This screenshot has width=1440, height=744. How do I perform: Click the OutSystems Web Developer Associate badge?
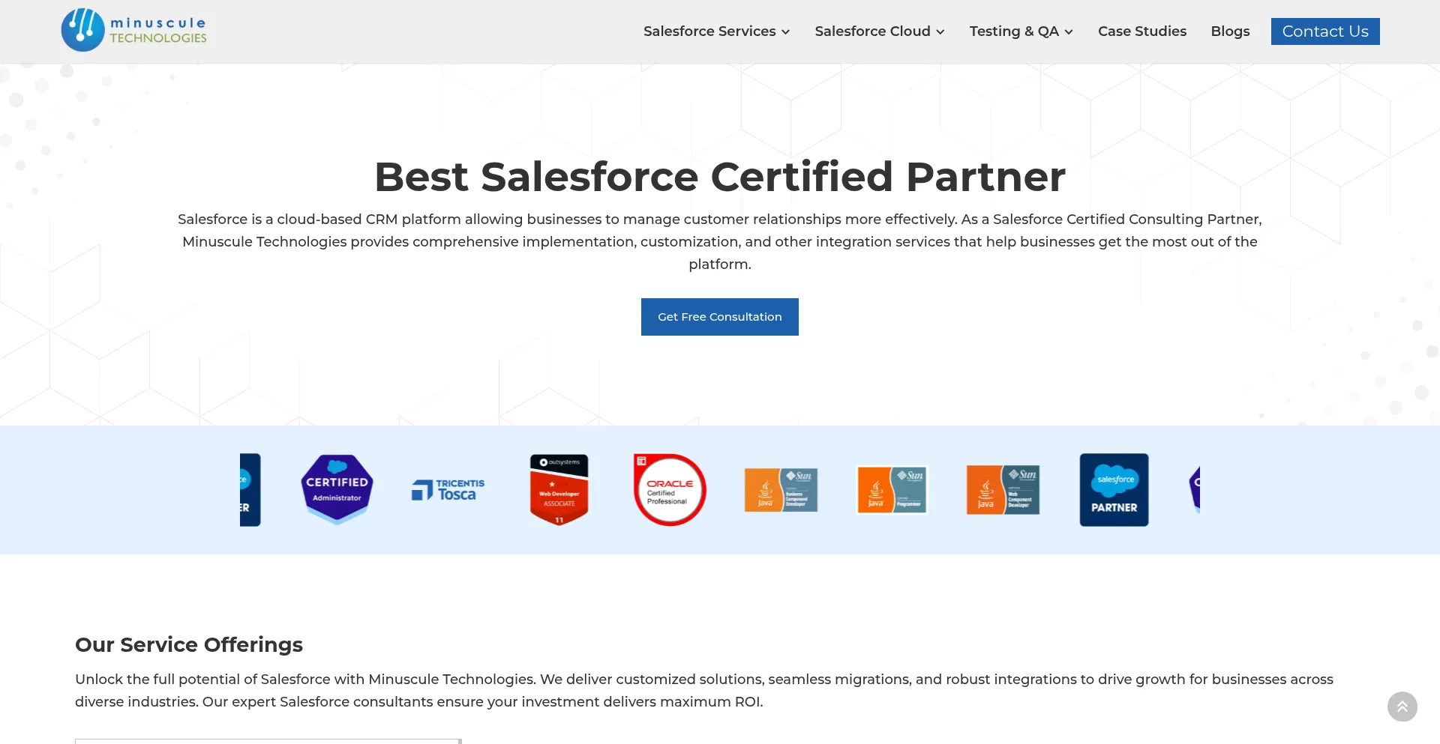click(559, 489)
